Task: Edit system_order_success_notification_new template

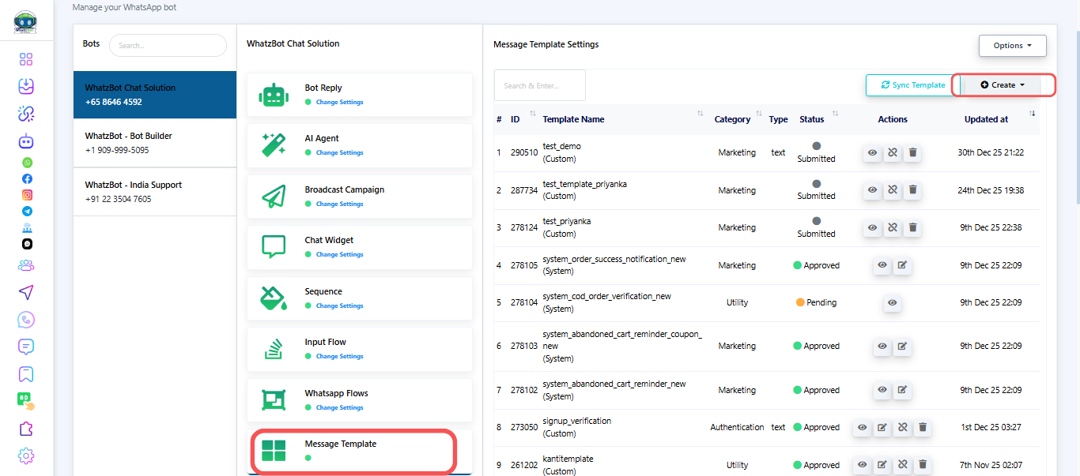Action: tap(902, 265)
